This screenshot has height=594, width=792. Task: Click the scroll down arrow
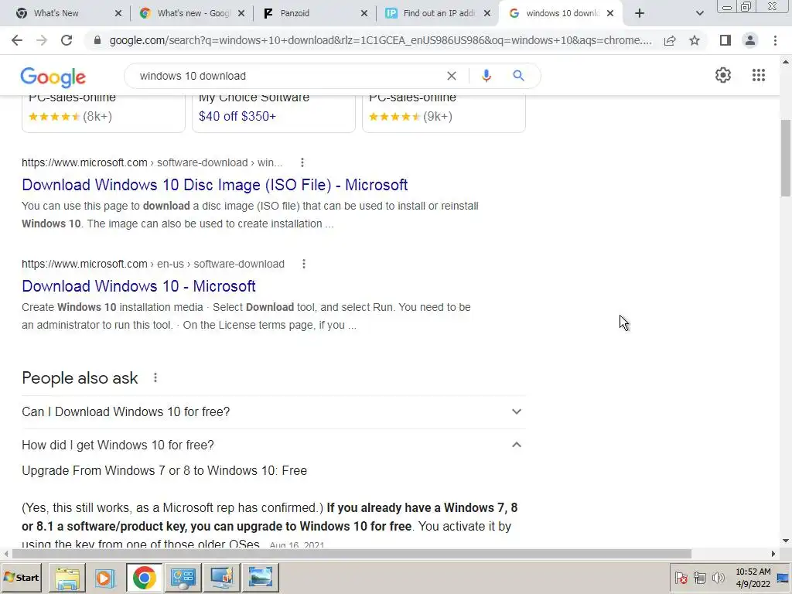pos(786,541)
